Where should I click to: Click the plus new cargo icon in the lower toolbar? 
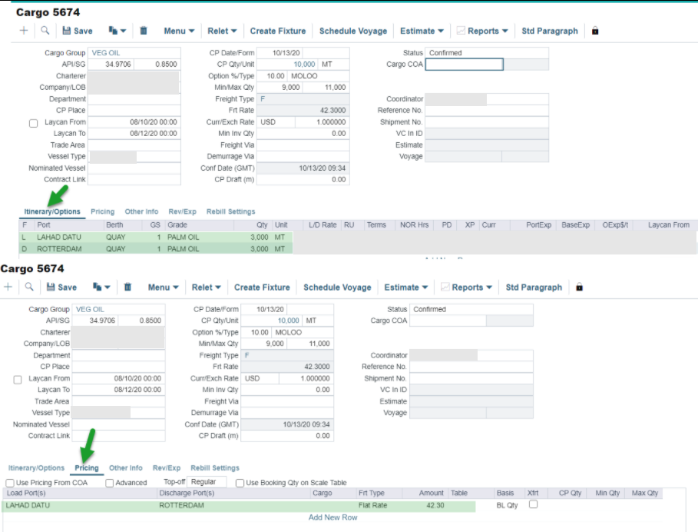[8, 288]
